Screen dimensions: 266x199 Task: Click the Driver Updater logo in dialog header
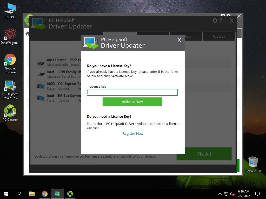(91, 43)
